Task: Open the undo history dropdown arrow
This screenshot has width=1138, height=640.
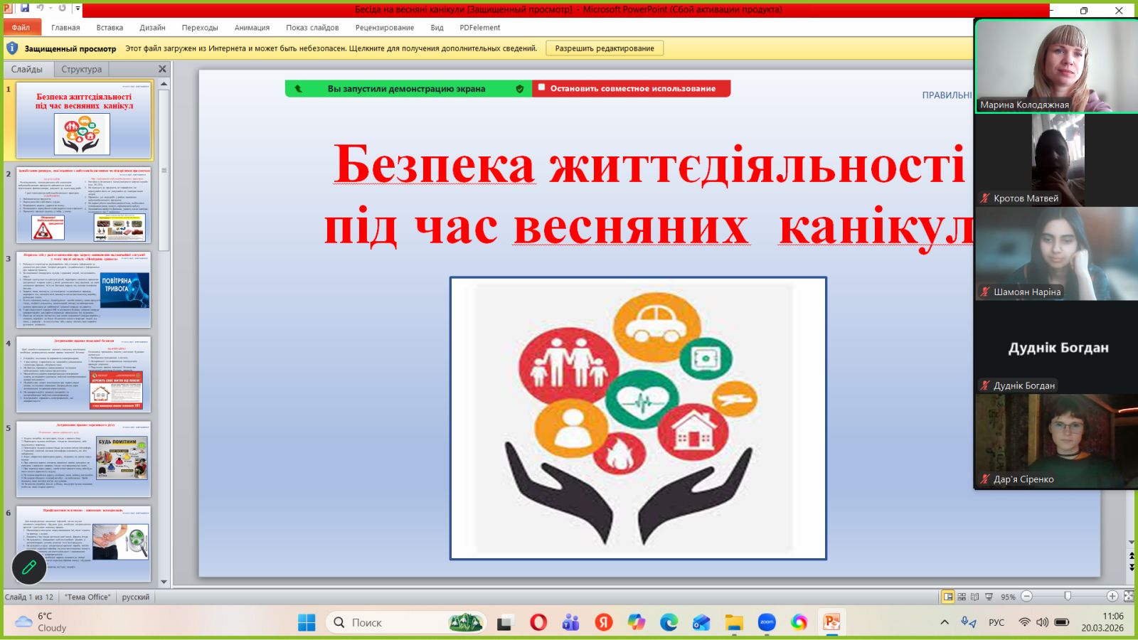Action: coord(50,9)
